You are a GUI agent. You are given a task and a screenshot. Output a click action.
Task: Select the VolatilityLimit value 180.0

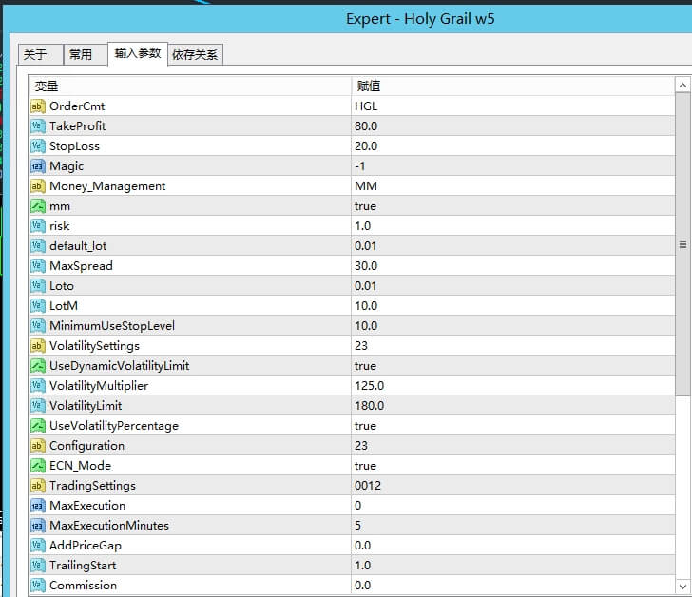tap(370, 406)
